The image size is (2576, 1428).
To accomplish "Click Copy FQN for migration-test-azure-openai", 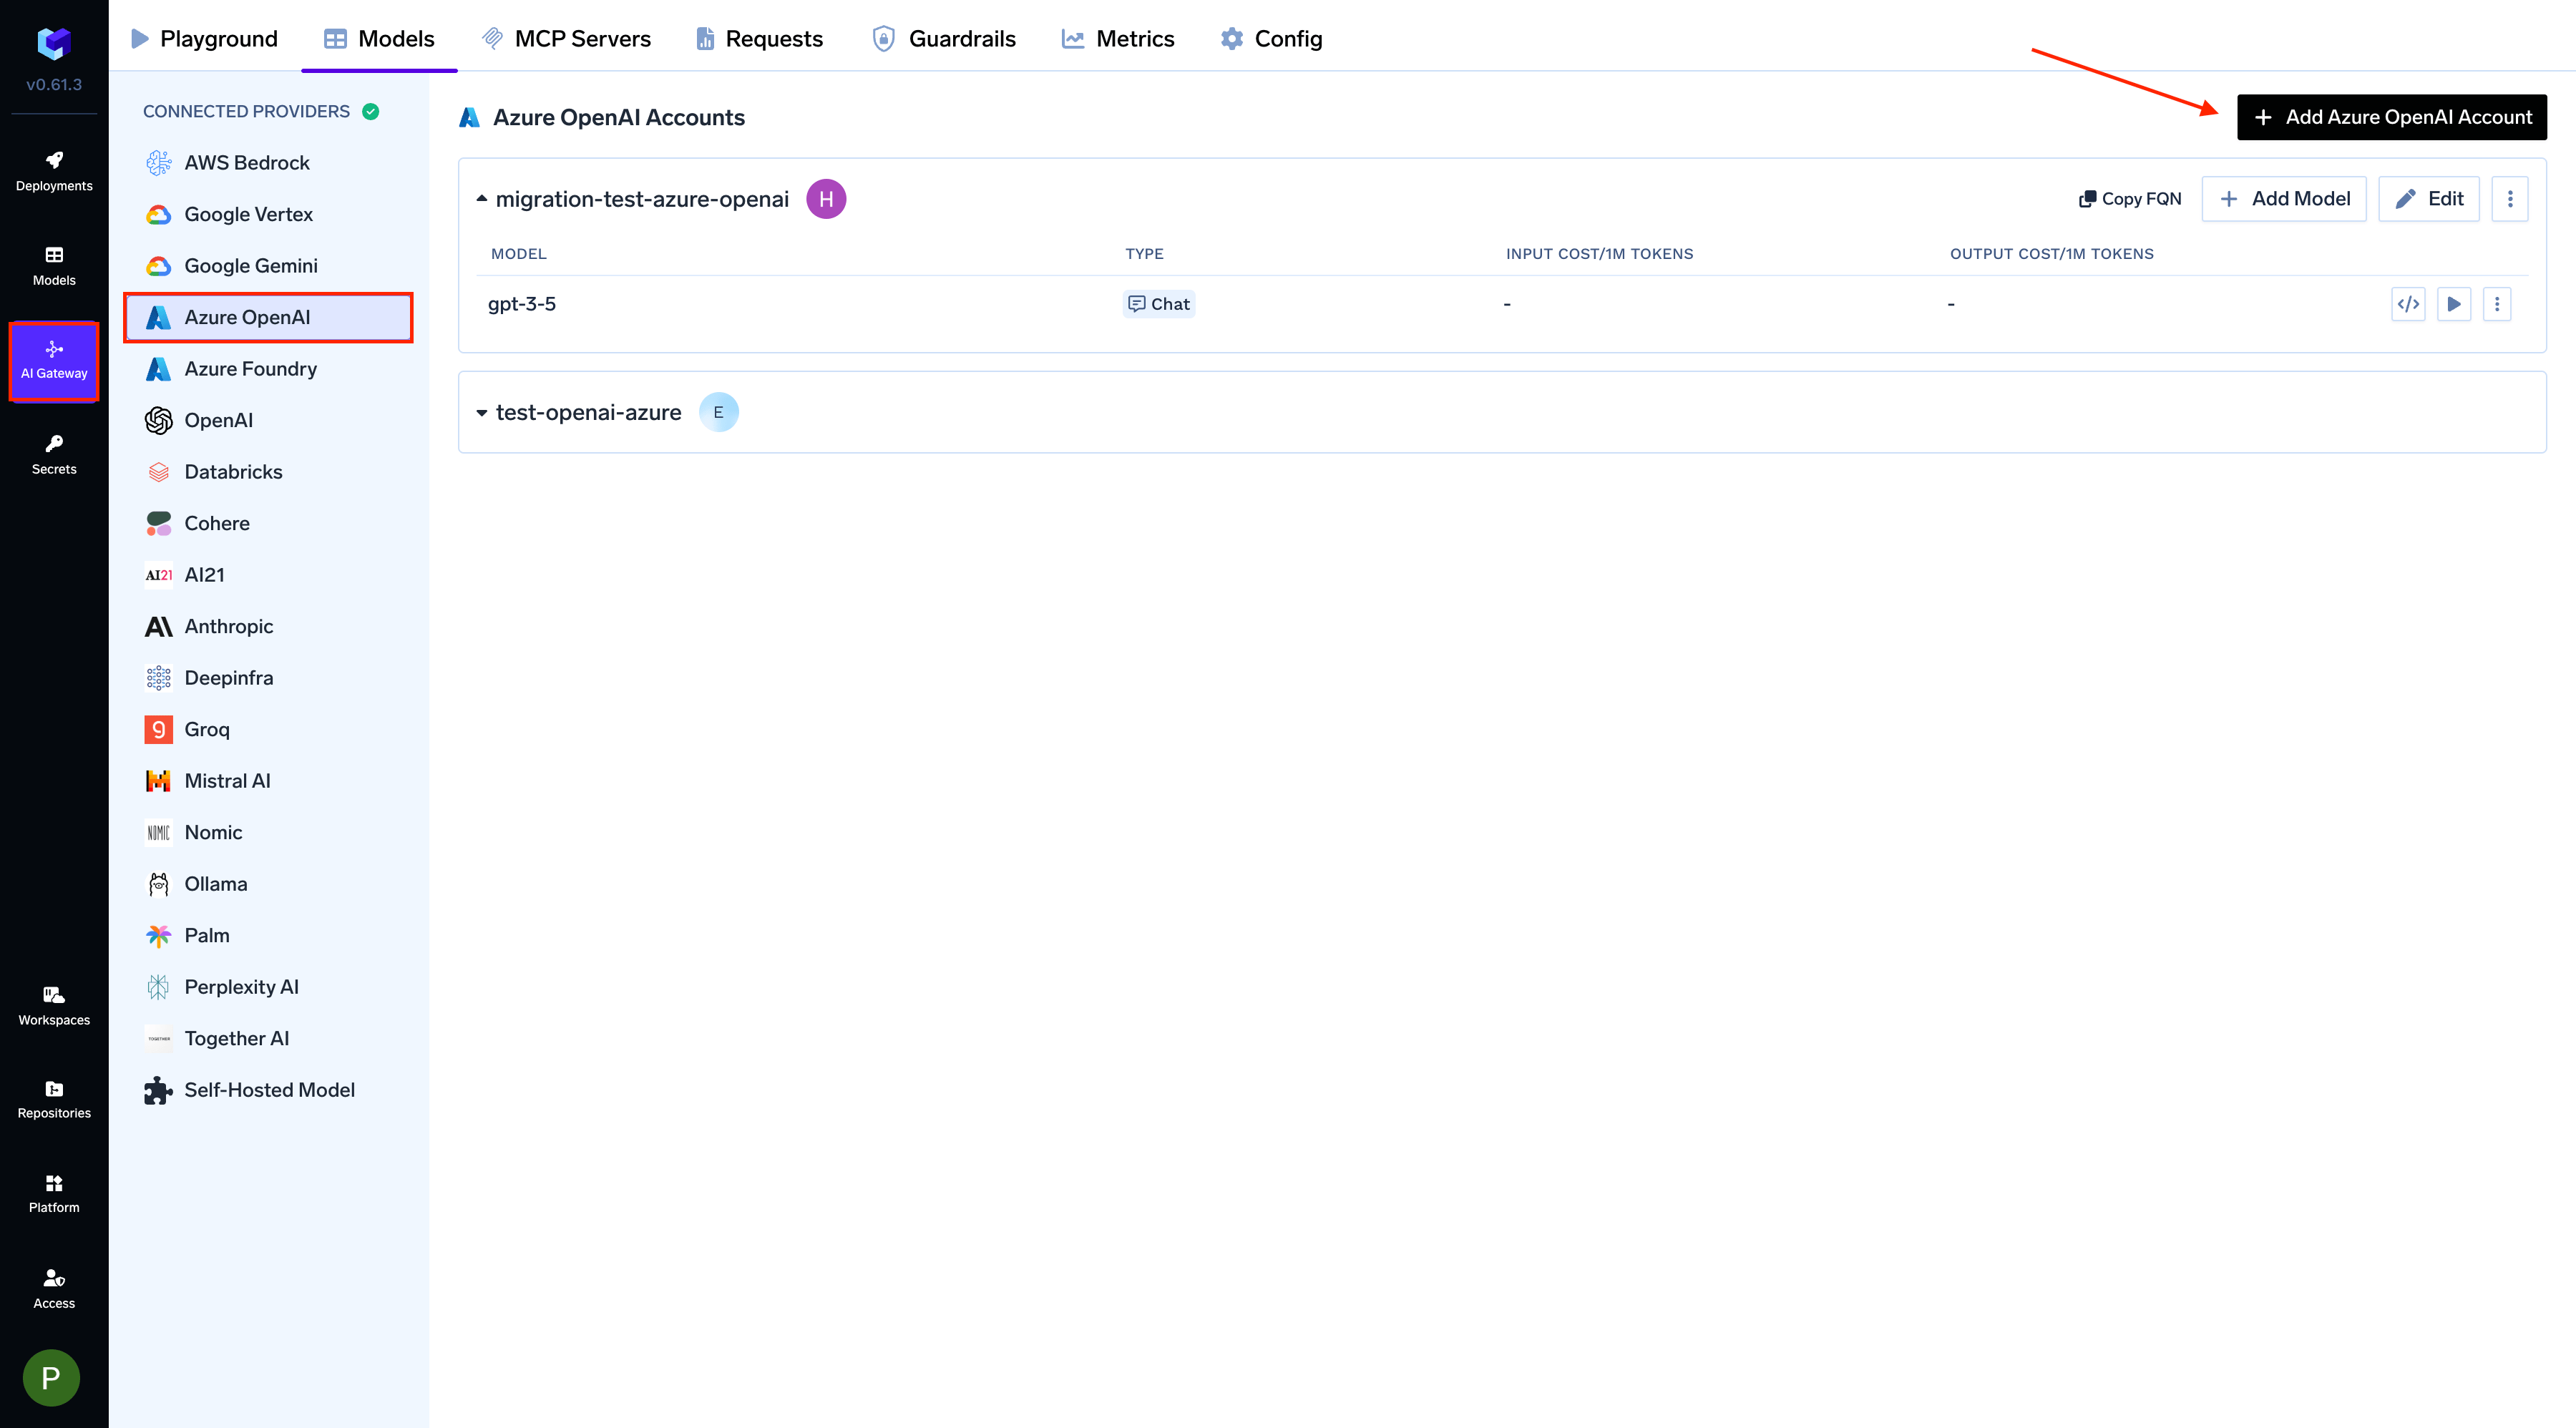I will [x=2130, y=199].
